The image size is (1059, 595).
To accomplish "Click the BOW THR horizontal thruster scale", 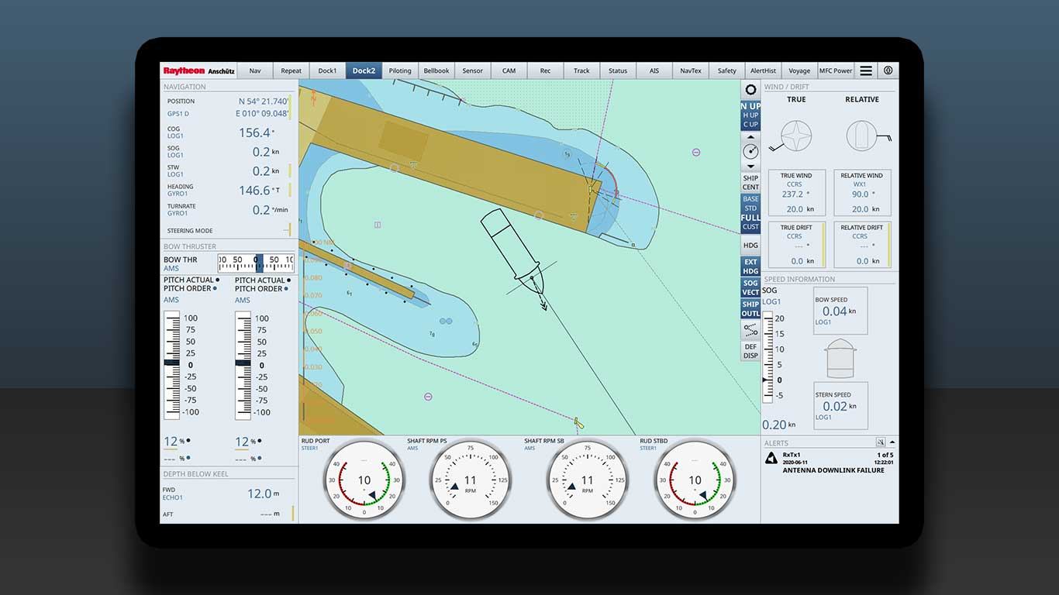I will (256, 263).
